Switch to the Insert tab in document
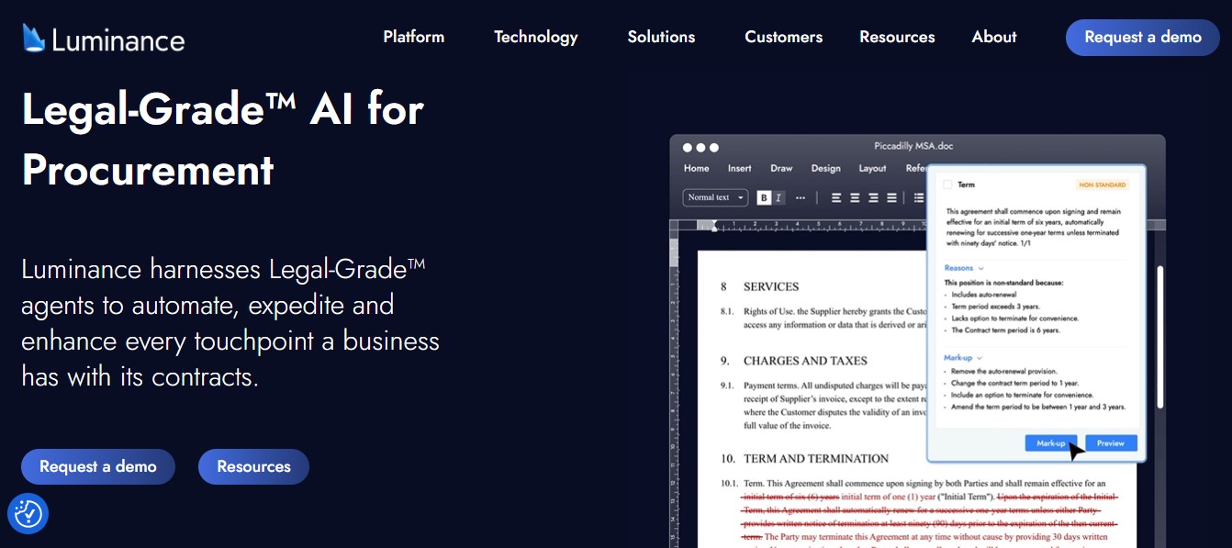Image resolution: width=1232 pixels, height=548 pixels. [739, 168]
